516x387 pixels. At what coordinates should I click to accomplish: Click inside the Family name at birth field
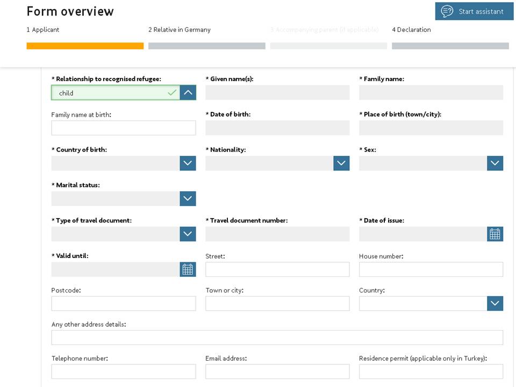click(123, 127)
